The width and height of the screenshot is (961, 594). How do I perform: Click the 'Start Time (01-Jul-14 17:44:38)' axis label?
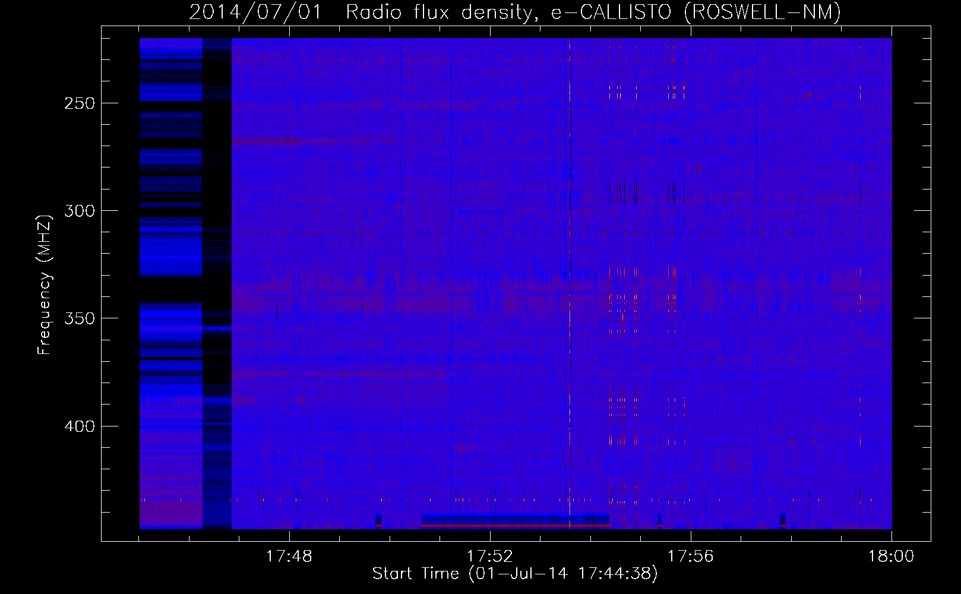515,574
